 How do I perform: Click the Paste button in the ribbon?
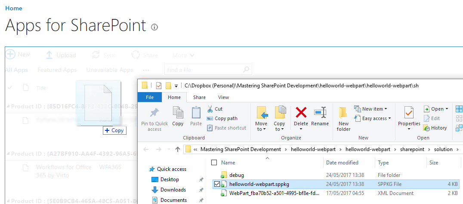pyautogui.click(x=196, y=116)
